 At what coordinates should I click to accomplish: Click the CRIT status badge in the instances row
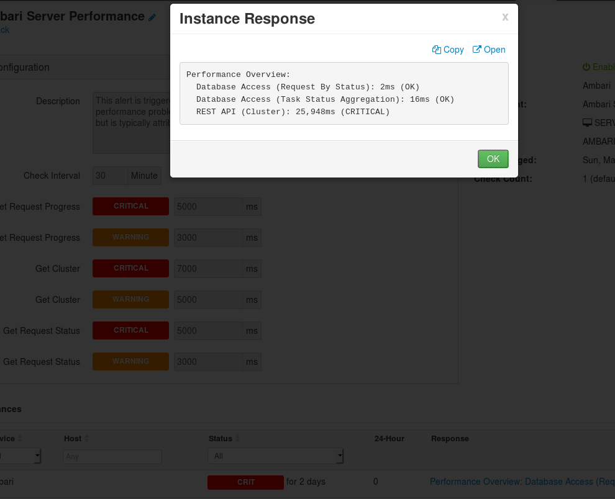coord(245,482)
